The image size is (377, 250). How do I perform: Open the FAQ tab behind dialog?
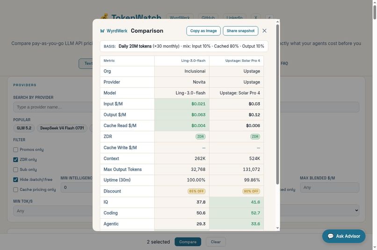[x=284, y=64]
